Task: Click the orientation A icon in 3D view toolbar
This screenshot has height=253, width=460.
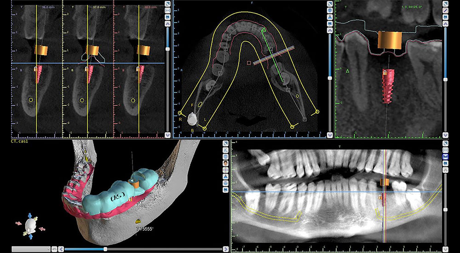Action: [225, 176]
